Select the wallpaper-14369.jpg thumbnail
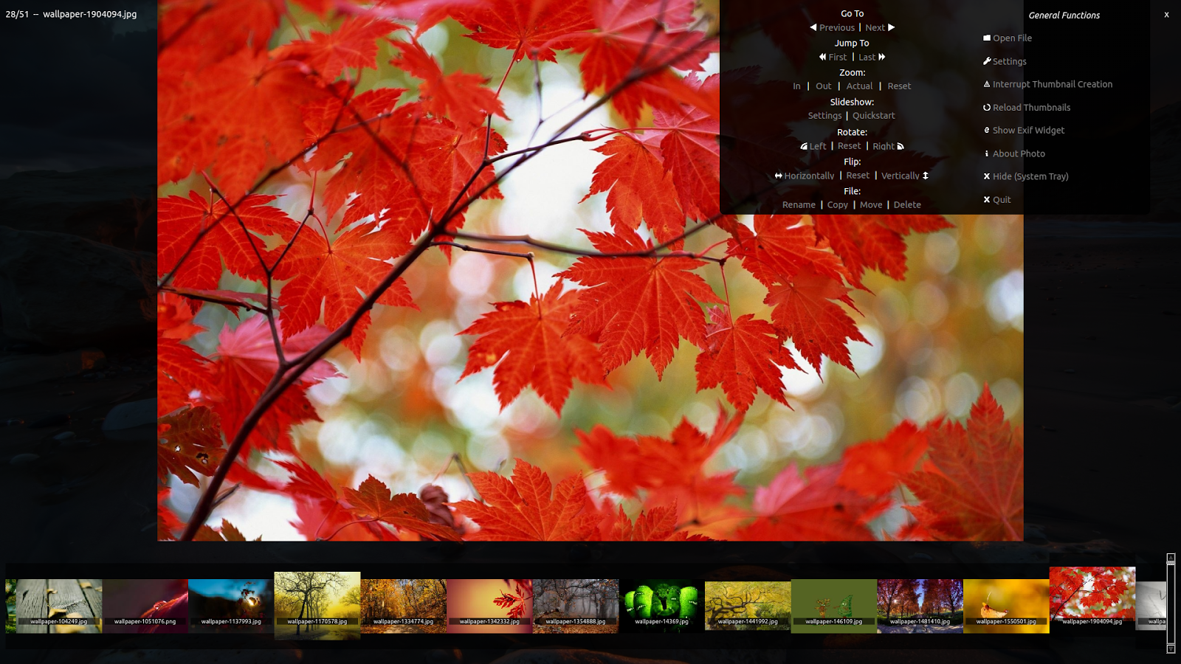 tap(661, 604)
